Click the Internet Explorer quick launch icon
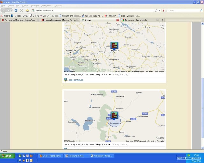 (x=20, y=160)
